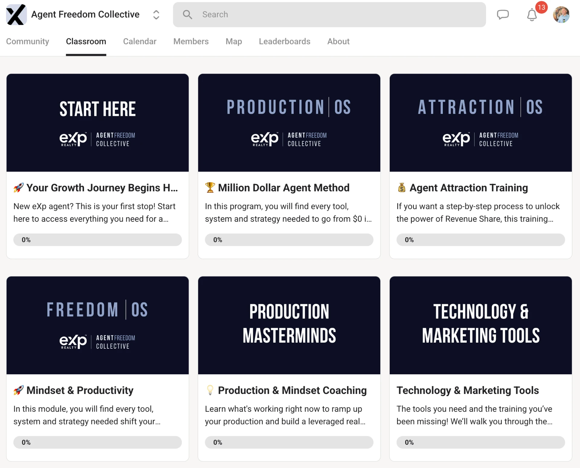Click the search magnifier icon

point(188,15)
